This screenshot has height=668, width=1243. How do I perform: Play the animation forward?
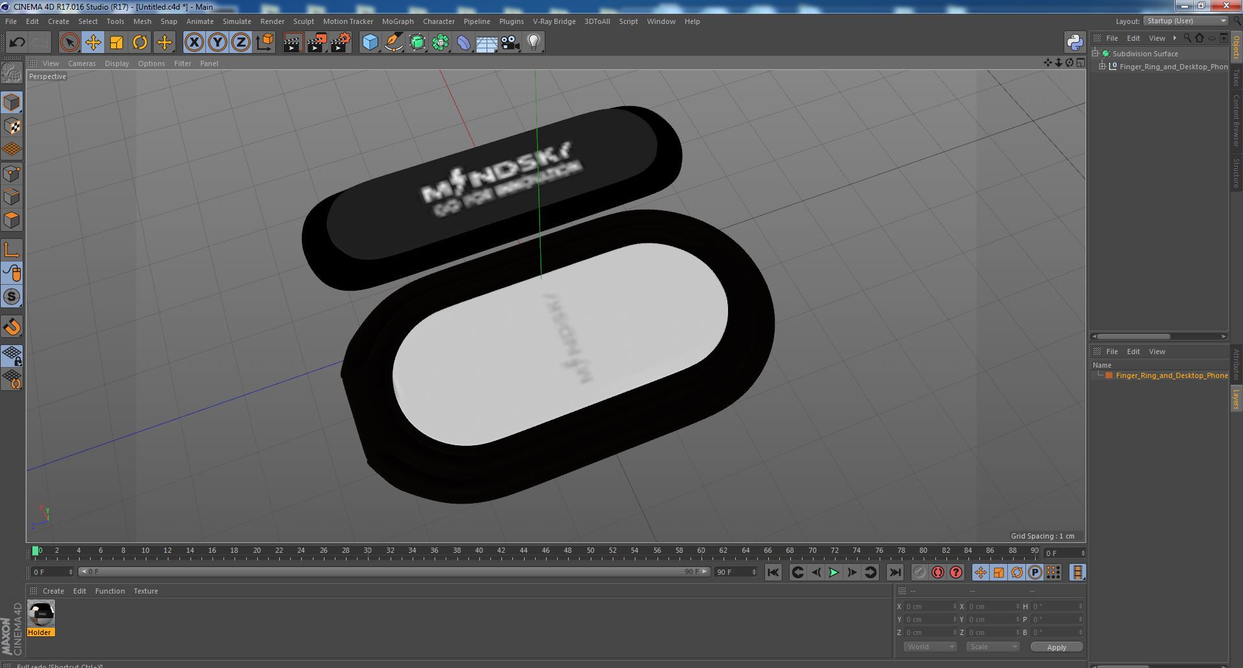[x=834, y=572]
